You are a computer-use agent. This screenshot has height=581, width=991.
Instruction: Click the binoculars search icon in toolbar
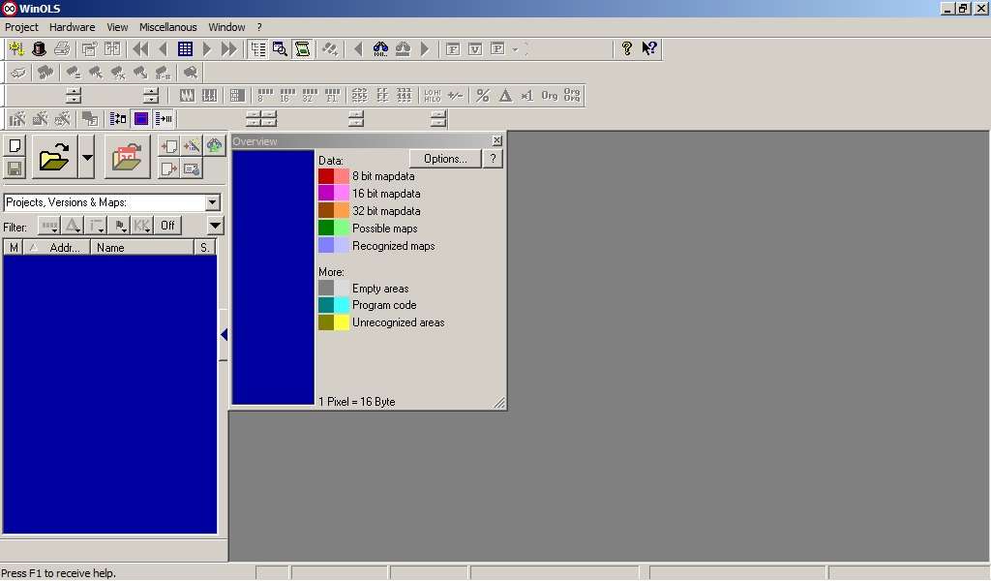(380, 48)
